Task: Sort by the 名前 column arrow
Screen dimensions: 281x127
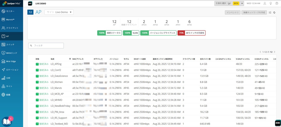Action: pyautogui.click(x=70, y=59)
